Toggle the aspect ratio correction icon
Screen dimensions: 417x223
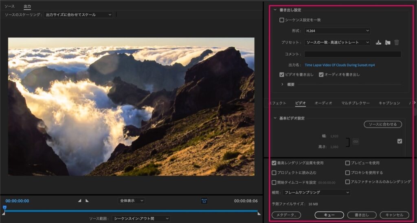point(204,201)
